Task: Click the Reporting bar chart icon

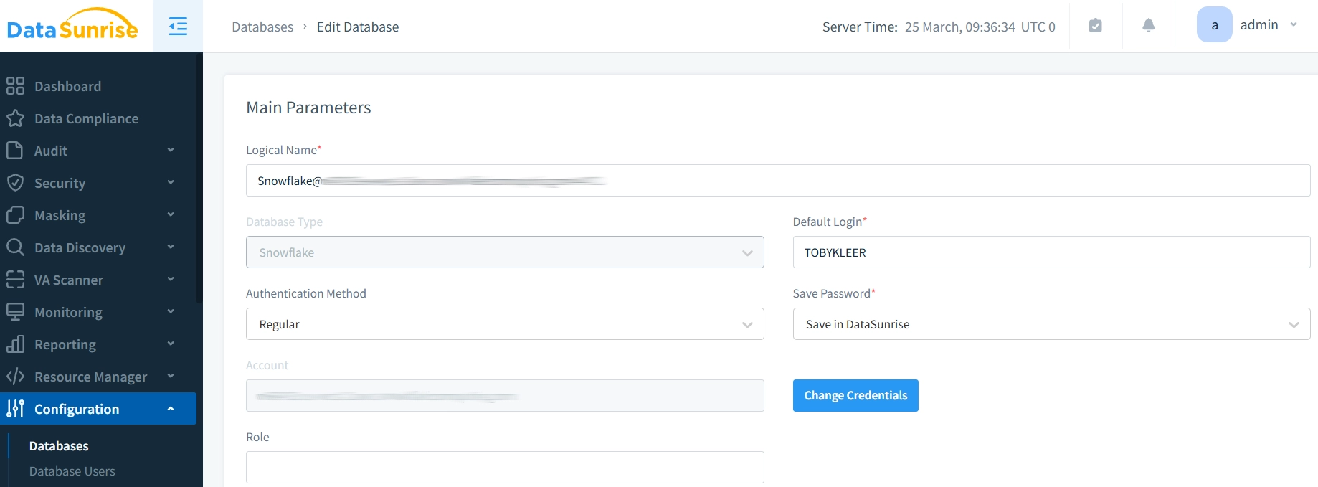Action: coord(15,344)
